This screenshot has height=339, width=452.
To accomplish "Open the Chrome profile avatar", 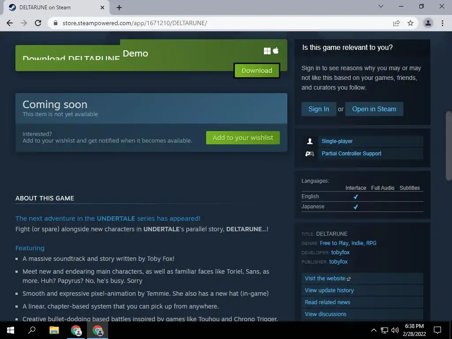I will (428, 23).
